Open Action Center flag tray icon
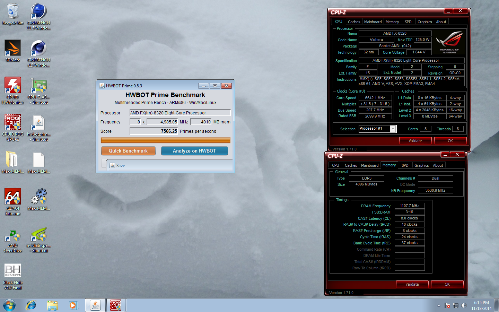The width and height of the screenshot is (499, 312). click(447, 305)
